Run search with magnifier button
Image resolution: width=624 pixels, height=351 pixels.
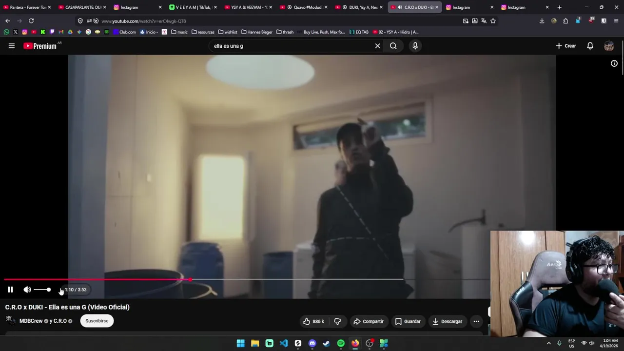(393, 46)
